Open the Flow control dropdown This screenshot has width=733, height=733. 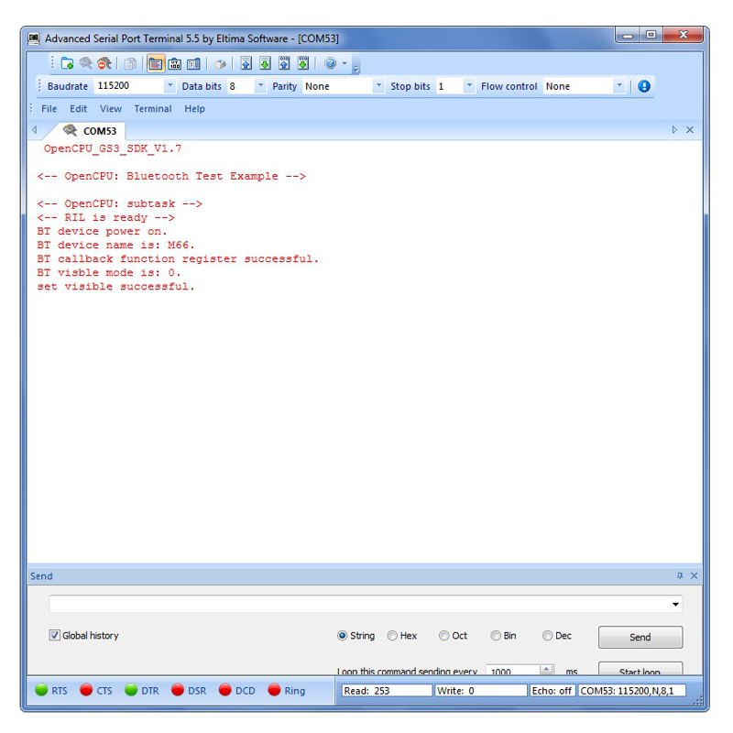pos(619,85)
